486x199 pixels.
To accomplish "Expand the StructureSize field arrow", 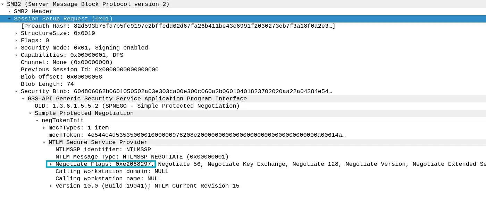I will pyautogui.click(x=16, y=33).
